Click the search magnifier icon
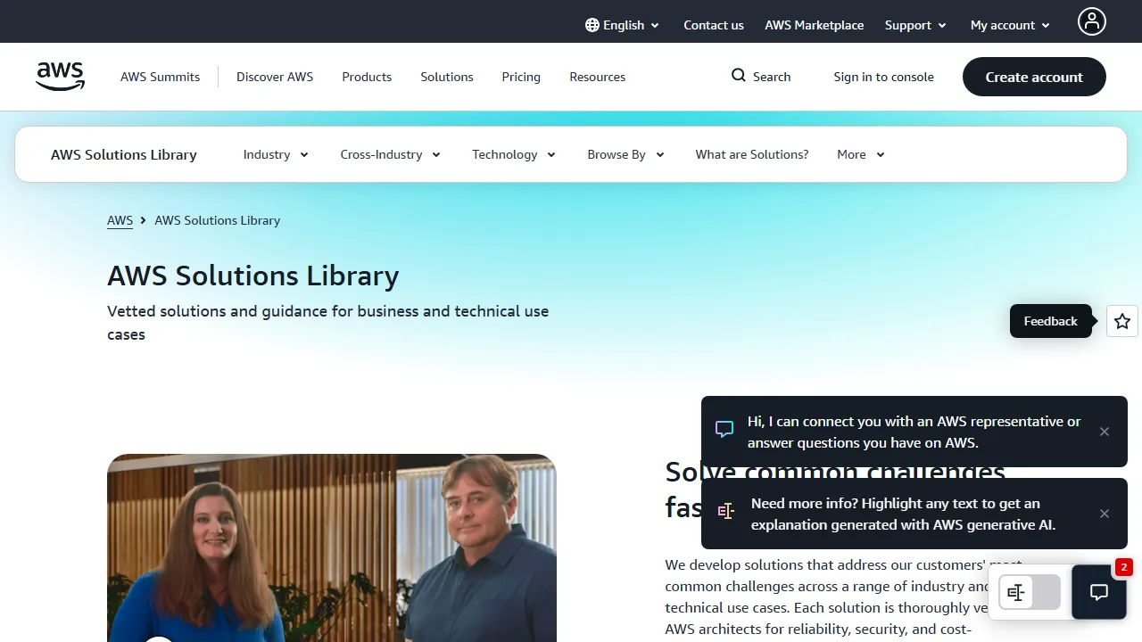Viewport: 1142px width, 642px height. click(x=739, y=76)
